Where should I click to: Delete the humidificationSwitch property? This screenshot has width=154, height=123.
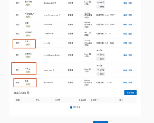click(130, 55)
